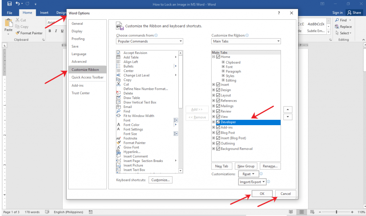
Task: Open the Advanced options category
Action: (79, 62)
